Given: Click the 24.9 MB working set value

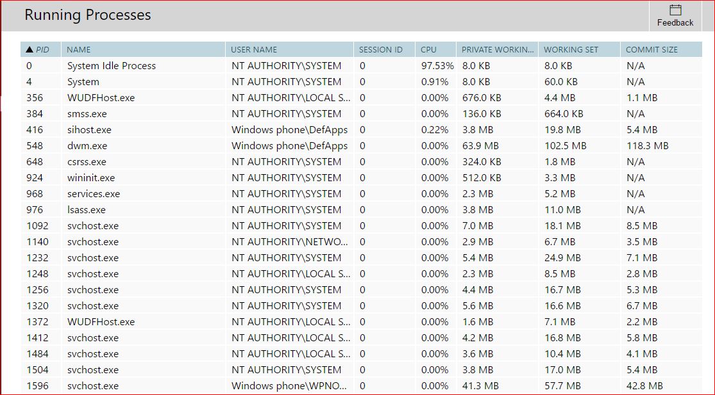Looking at the screenshot, I should coord(562,257).
